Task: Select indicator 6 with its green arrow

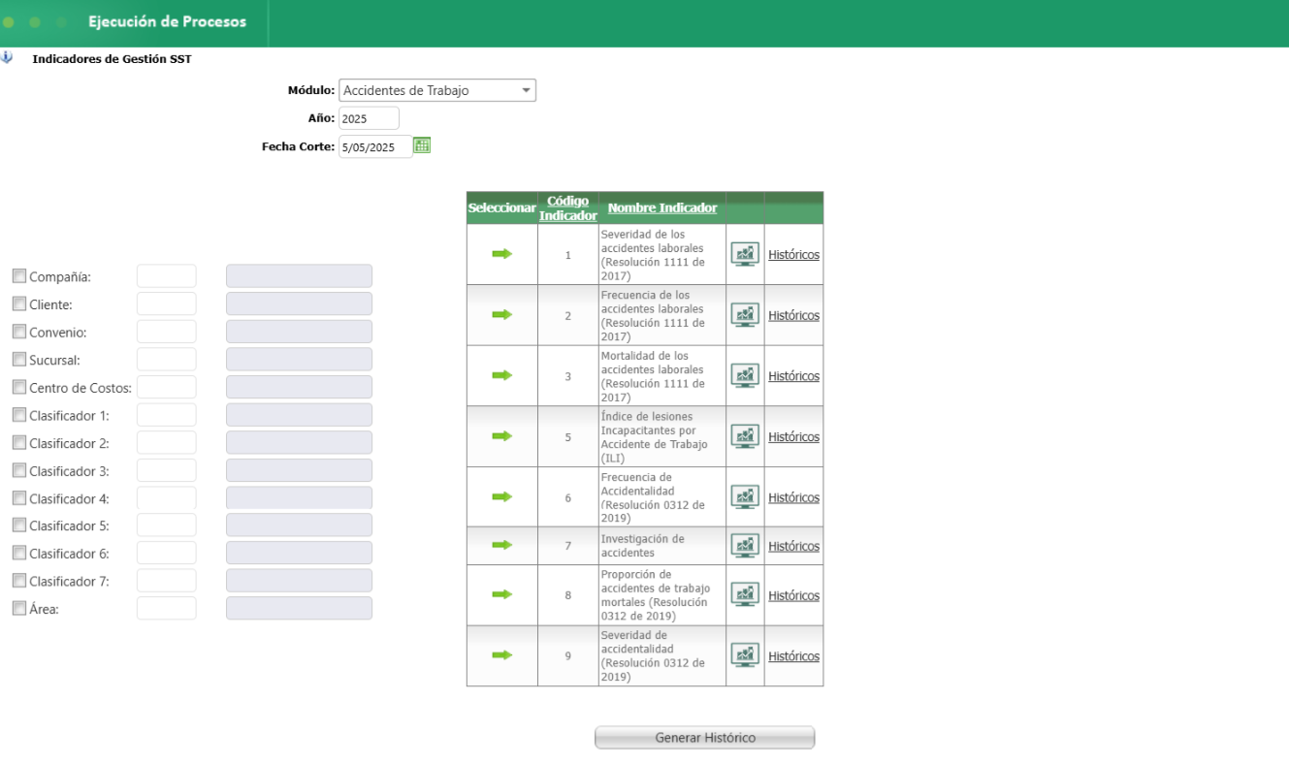Action: [x=501, y=496]
